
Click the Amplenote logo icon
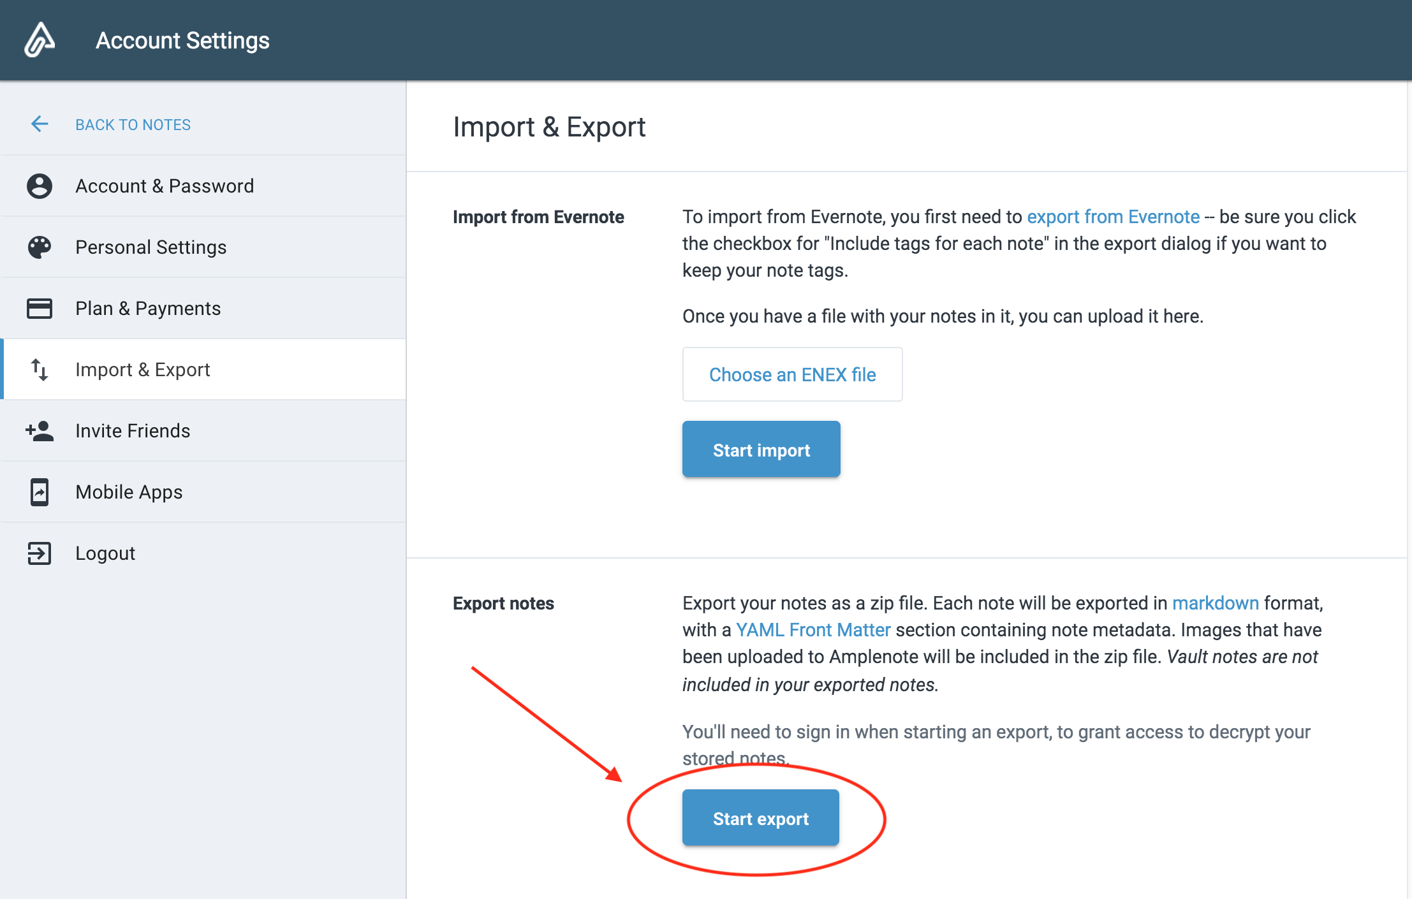click(x=40, y=40)
